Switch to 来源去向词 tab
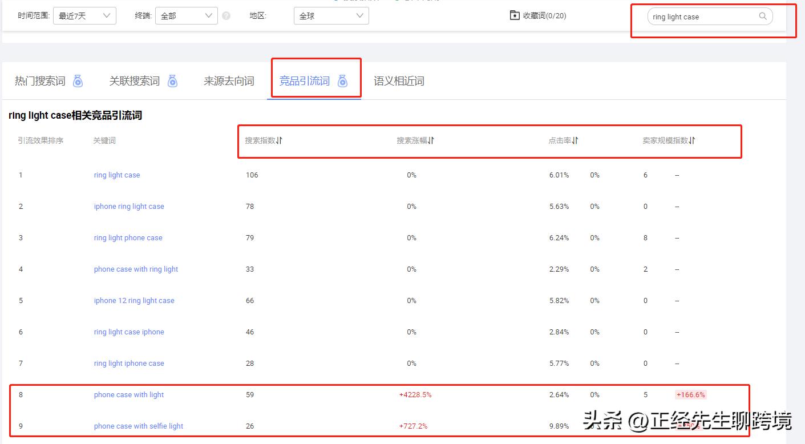Screen dimensions: 805x444 pyautogui.click(x=229, y=81)
